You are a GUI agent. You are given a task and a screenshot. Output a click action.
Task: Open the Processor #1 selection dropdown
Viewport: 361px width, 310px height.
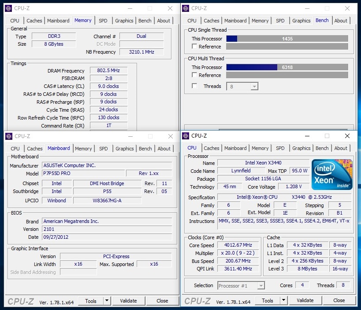tap(241, 286)
